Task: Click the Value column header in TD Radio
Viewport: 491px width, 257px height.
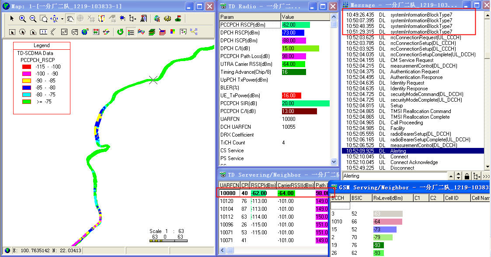Action: click(x=305, y=17)
